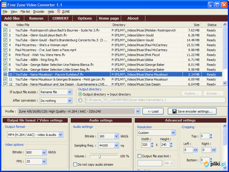The width and height of the screenshot is (229, 172).
Task: Open Resolution Custom dropdown
Action: pos(173,133)
